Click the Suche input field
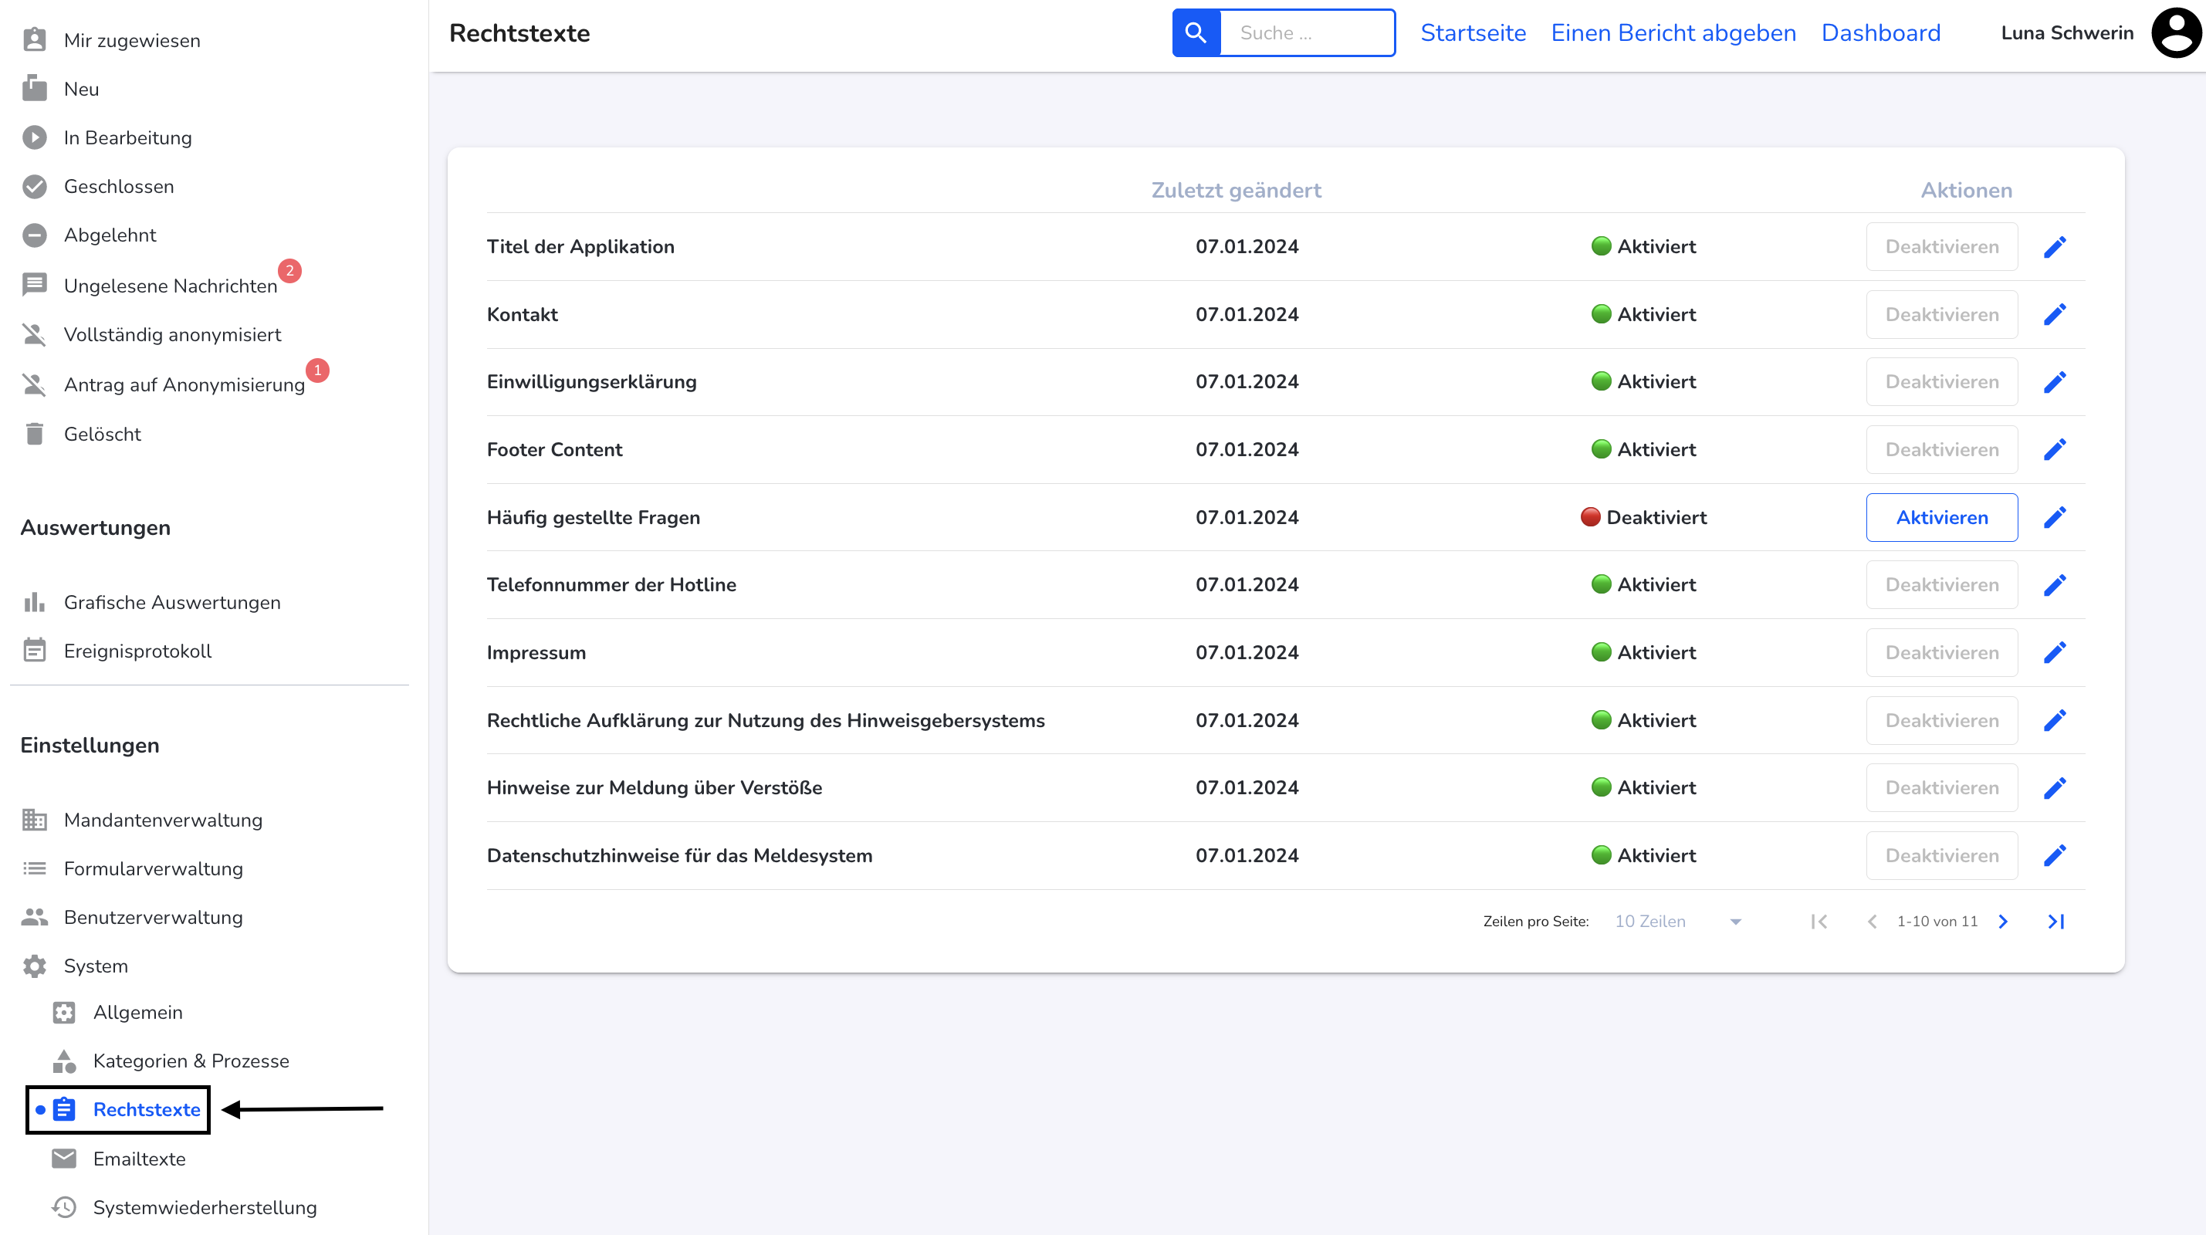The height and width of the screenshot is (1235, 2206). [1307, 33]
